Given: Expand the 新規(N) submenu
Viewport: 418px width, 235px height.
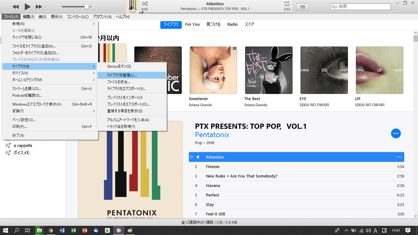Looking at the screenshot, I should click(x=50, y=24).
